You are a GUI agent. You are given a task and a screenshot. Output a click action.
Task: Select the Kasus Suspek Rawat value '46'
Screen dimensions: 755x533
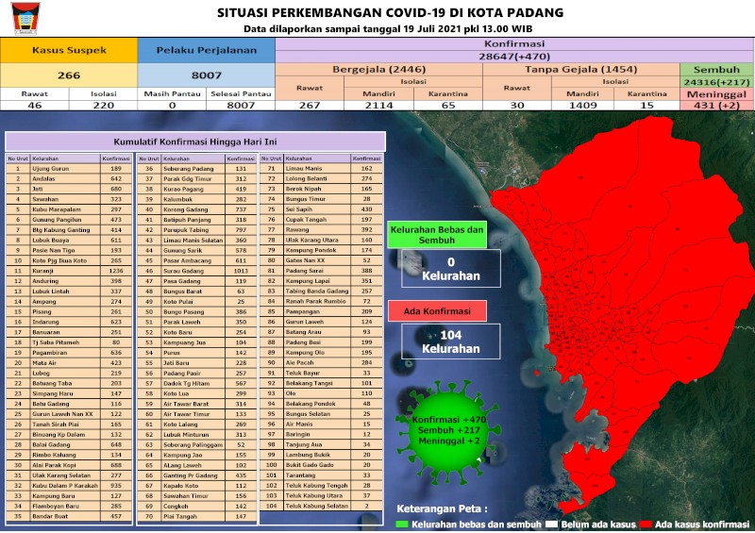[x=35, y=105]
